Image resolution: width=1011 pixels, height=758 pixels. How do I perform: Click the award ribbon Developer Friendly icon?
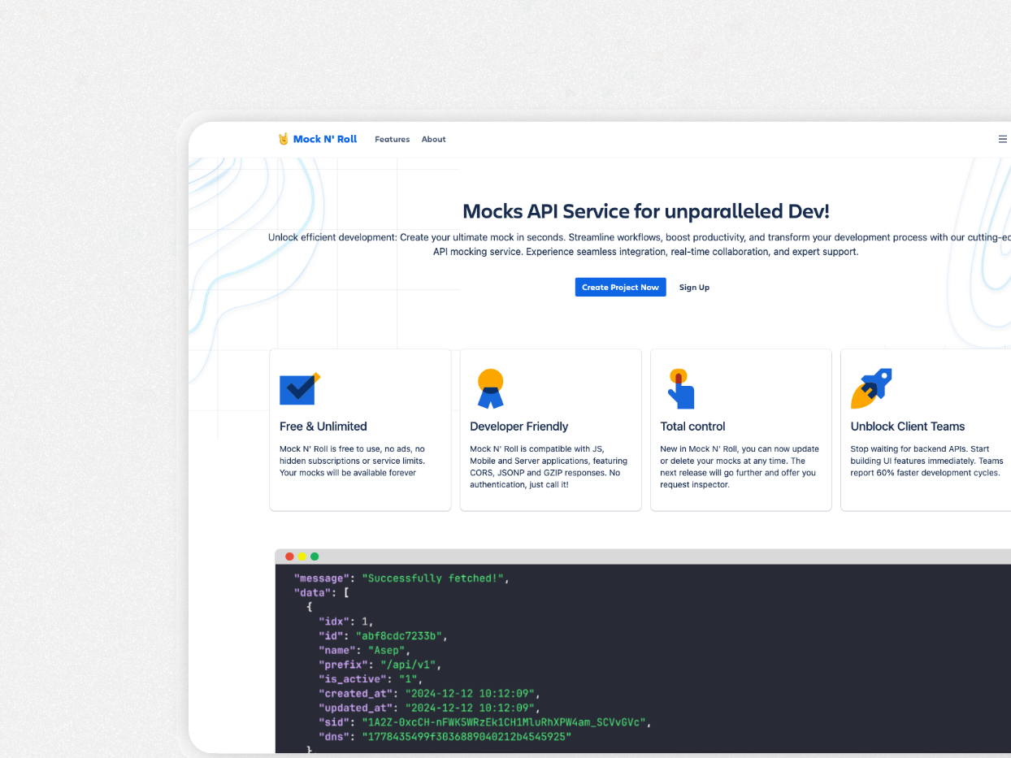coord(491,388)
